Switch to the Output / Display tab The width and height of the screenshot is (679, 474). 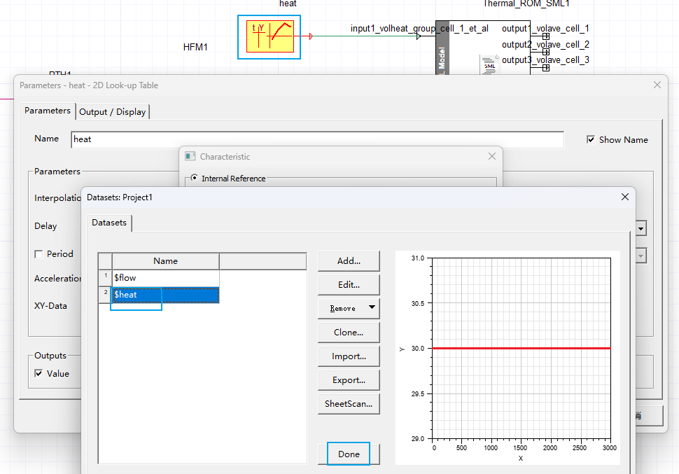pos(113,112)
